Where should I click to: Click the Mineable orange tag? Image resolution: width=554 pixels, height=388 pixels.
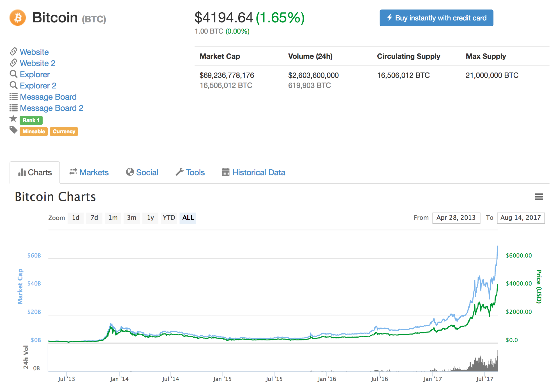(34, 132)
